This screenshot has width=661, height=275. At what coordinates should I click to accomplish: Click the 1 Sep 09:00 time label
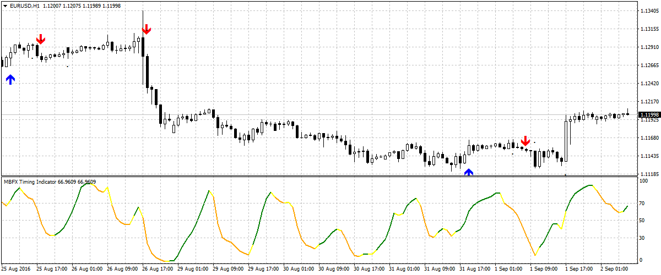545,269
